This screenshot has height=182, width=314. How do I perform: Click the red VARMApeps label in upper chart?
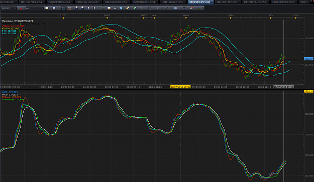[13, 26]
